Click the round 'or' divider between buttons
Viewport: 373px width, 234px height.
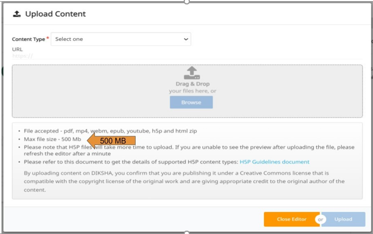point(321,219)
